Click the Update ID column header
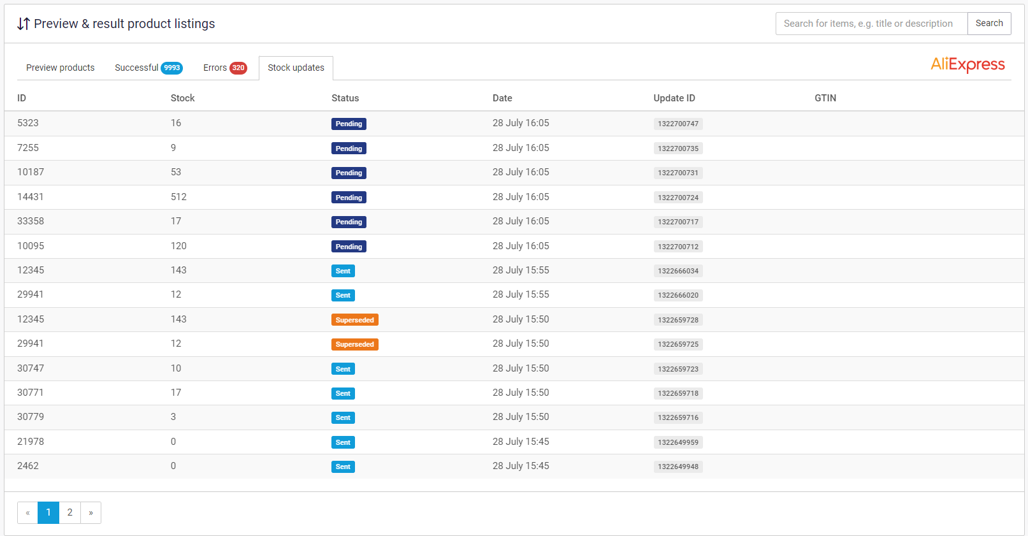The width and height of the screenshot is (1028, 536). coord(674,98)
